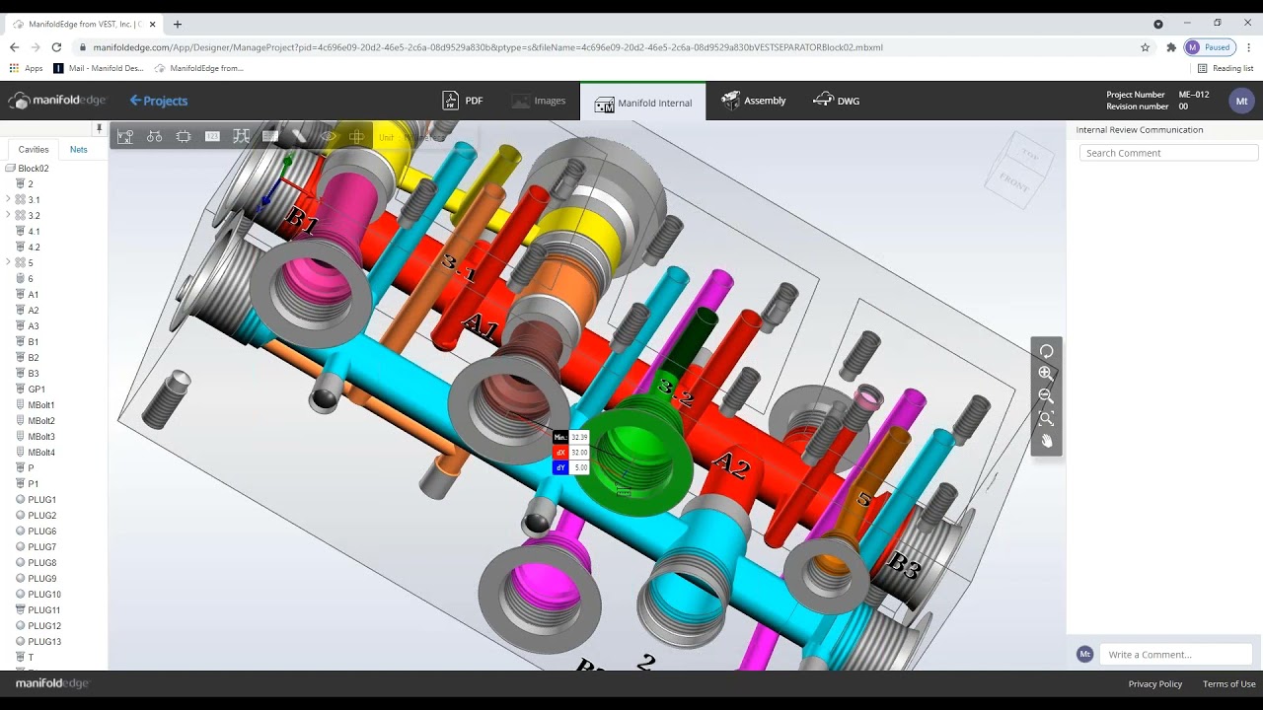This screenshot has height=710, width=1263.
Task: Open Apps bookmarks shortcut
Action: click(x=27, y=68)
